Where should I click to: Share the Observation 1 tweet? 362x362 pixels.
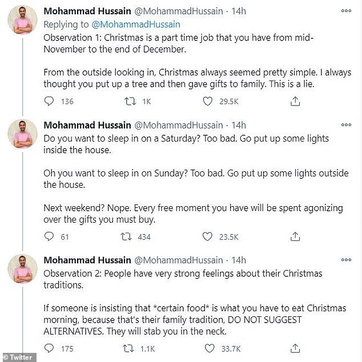click(295, 102)
